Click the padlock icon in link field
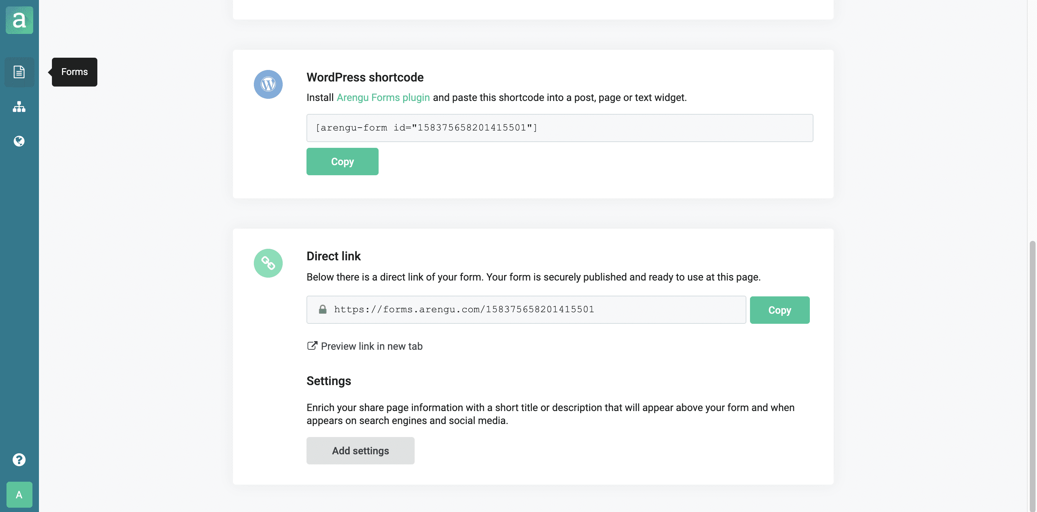1037x512 pixels. pyautogui.click(x=322, y=309)
